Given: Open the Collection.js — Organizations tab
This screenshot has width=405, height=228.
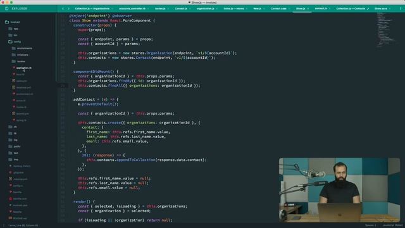Looking at the screenshot, I should 92,8.
